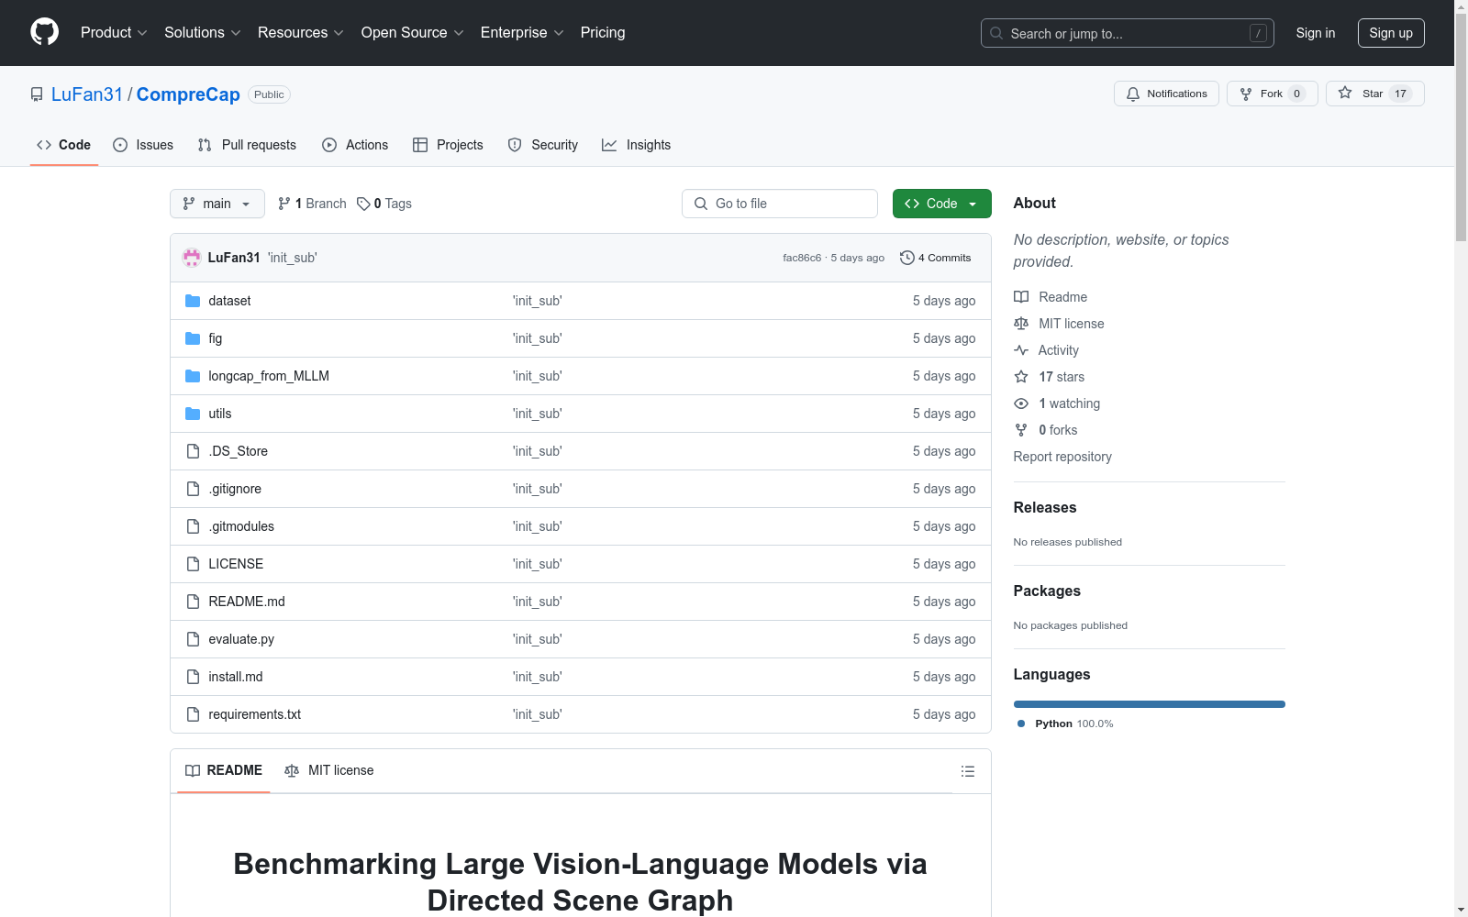Switch to the Insights tab

pyautogui.click(x=637, y=145)
